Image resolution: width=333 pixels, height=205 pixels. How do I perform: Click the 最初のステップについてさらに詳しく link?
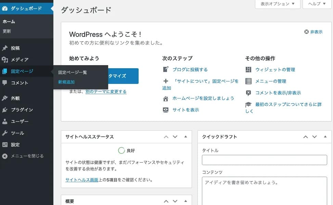283,107
